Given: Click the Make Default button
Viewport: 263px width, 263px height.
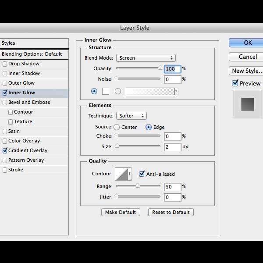Looking at the screenshot, I should (121, 212).
